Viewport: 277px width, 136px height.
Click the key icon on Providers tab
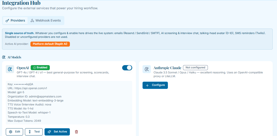point(7,21)
